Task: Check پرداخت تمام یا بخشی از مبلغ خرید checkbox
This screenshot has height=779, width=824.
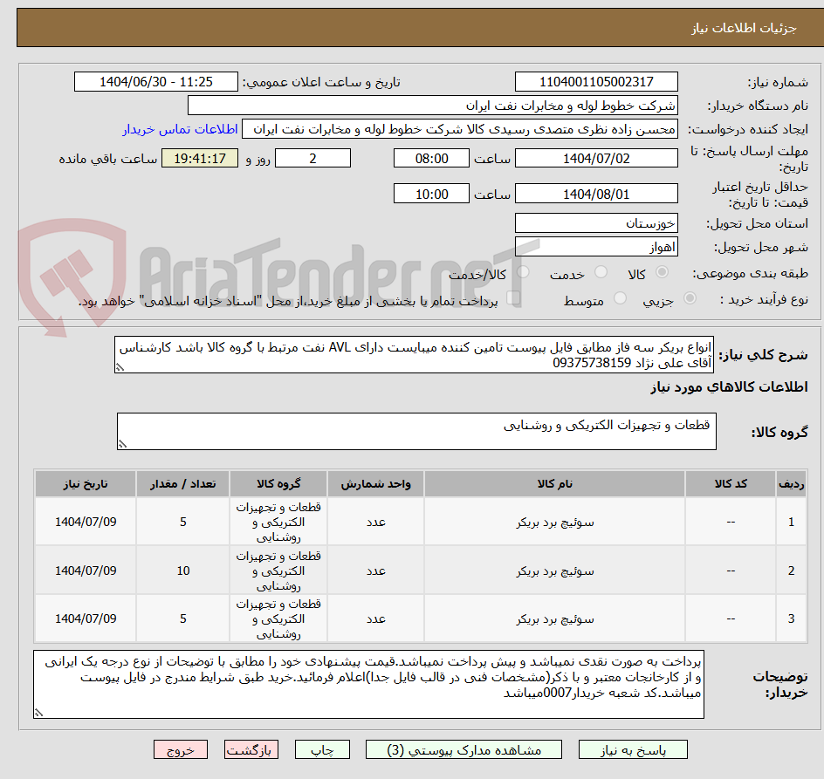Action: click(x=515, y=297)
